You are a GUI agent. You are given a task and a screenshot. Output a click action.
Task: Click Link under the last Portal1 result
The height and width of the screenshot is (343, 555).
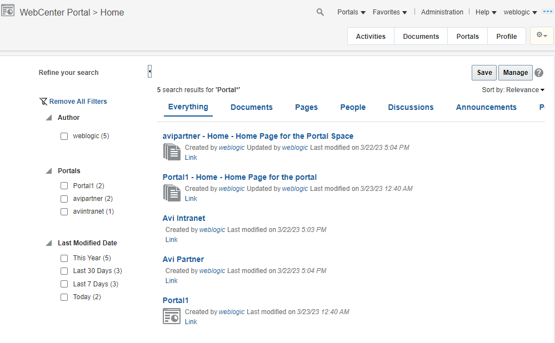coord(191,321)
